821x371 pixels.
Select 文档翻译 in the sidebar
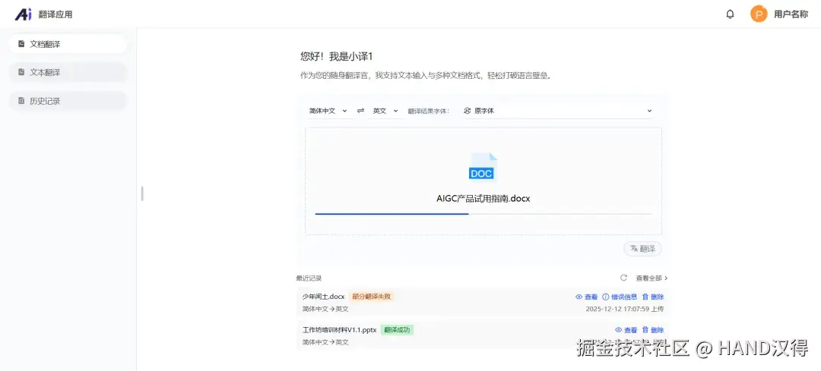coord(68,44)
